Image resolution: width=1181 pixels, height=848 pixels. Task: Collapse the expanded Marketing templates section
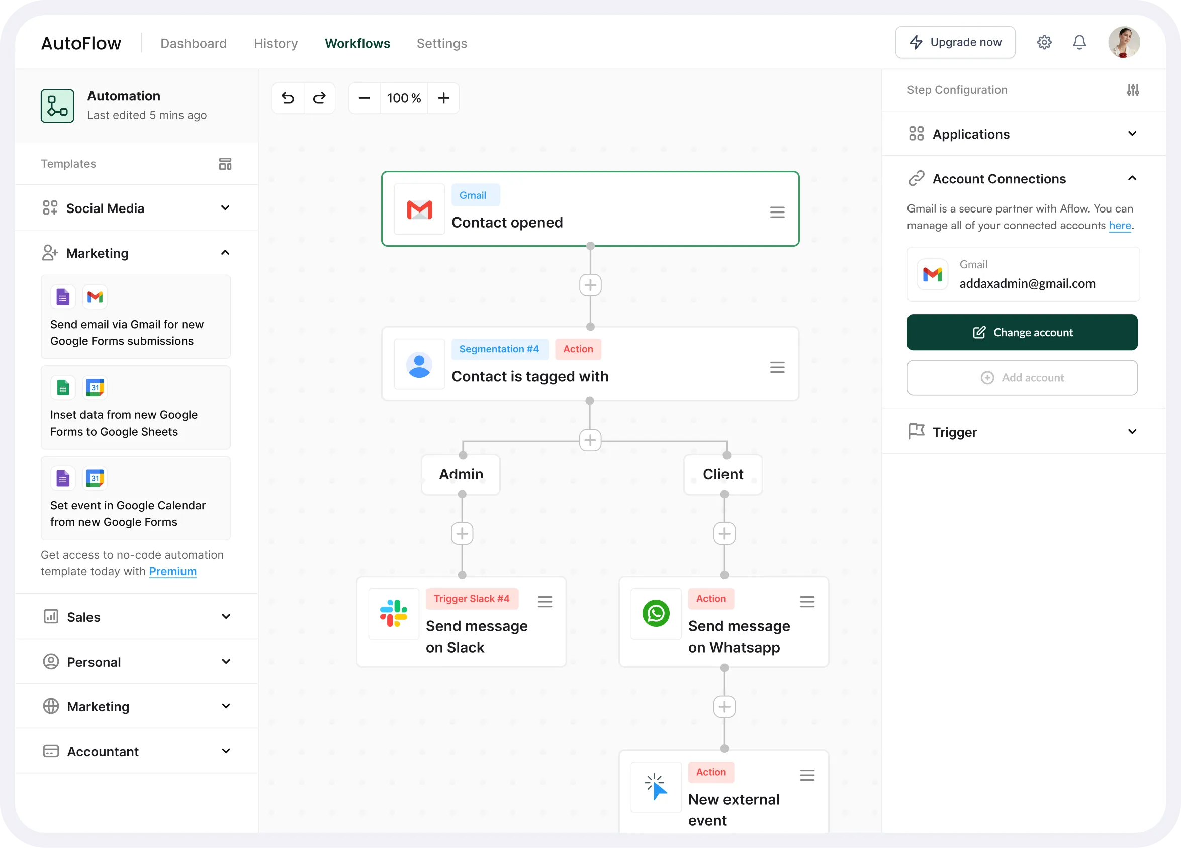click(x=225, y=253)
